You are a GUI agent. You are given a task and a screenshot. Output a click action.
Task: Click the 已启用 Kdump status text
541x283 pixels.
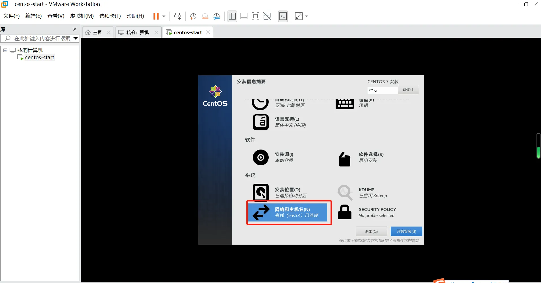click(x=373, y=196)
